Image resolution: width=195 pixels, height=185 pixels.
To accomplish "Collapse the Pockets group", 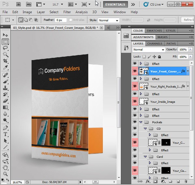I will tap(141, 122).
